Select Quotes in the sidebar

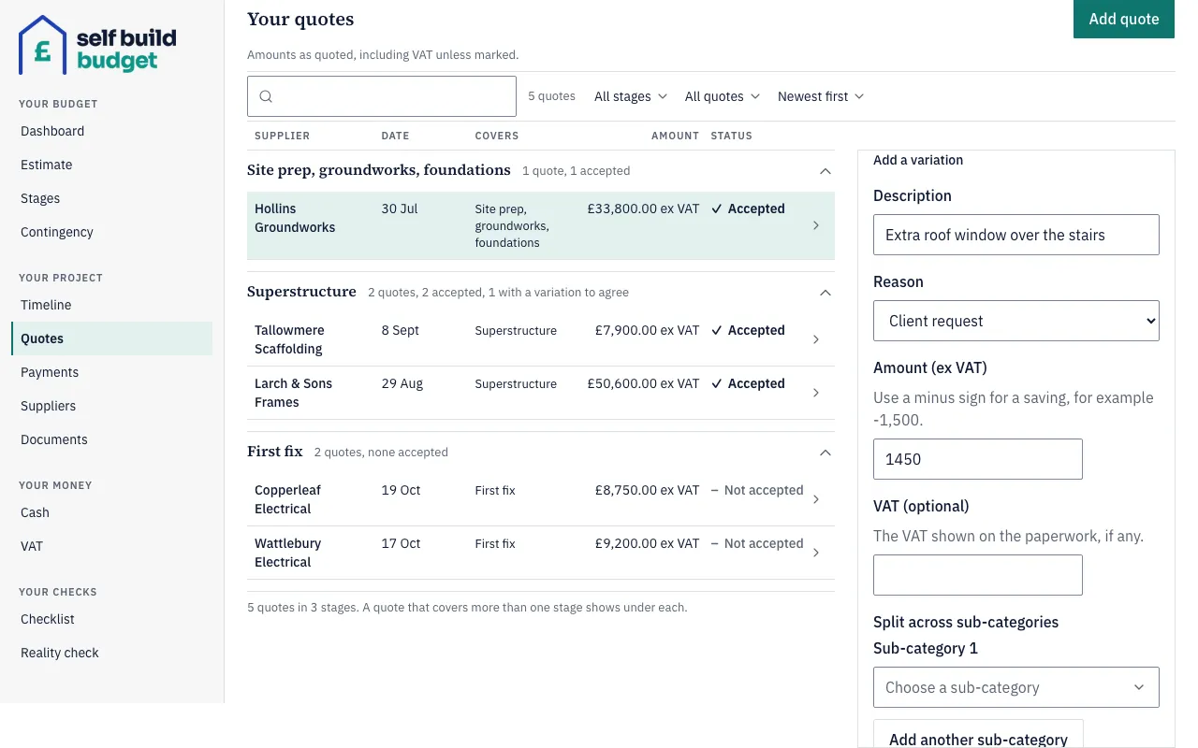tap(112, 338)
